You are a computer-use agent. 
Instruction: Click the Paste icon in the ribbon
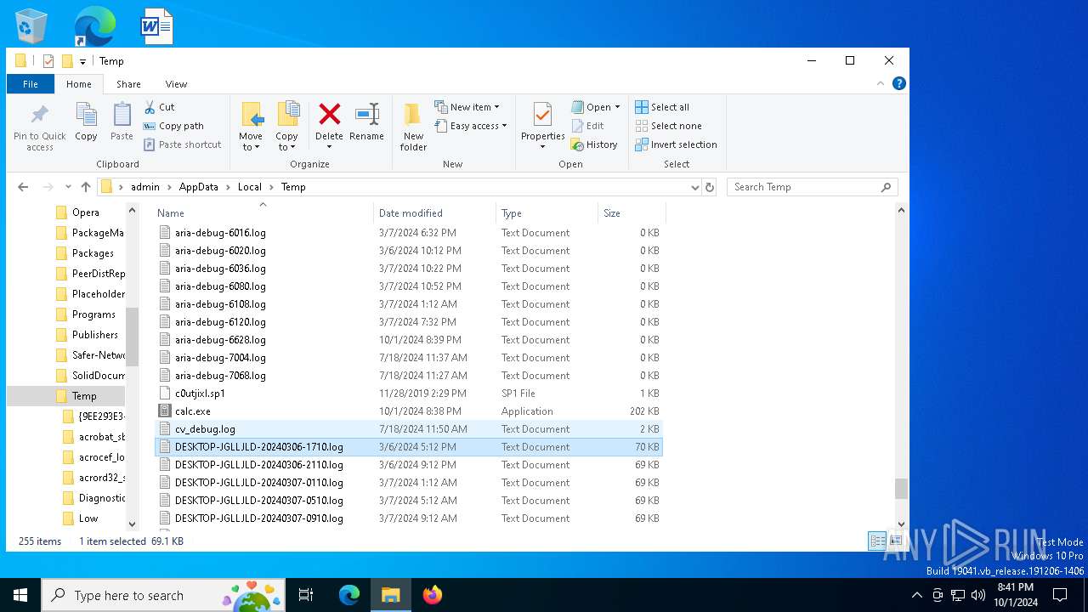pos(122,115)
